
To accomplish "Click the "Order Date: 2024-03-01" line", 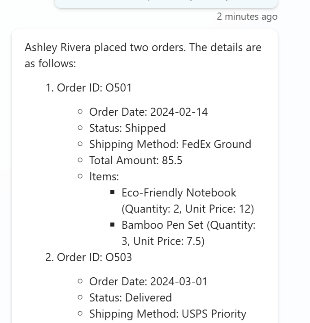I will pyautogui.click(x=148, y=281).
